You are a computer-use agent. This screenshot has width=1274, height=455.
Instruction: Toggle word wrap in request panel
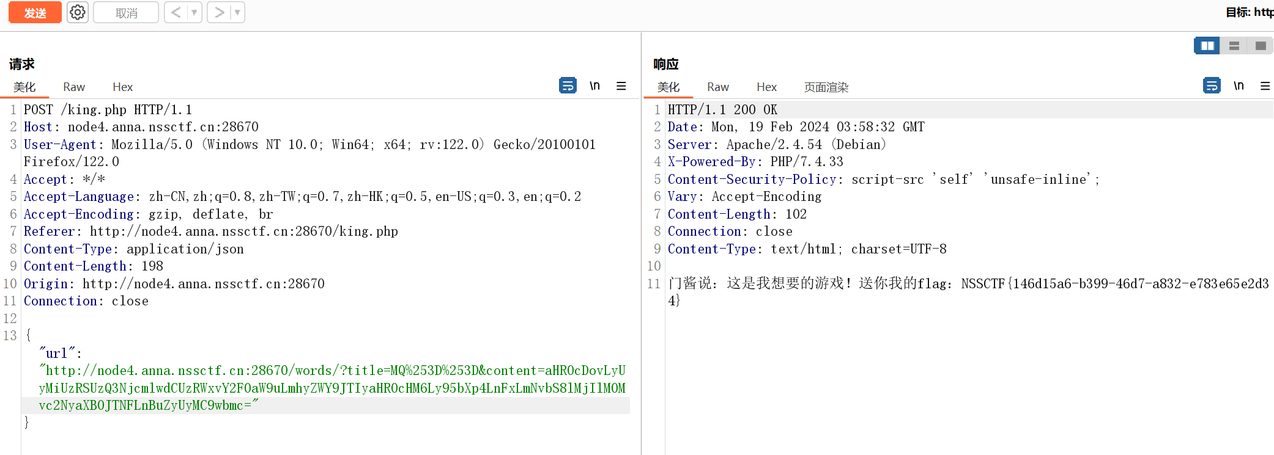coord(568,86)
